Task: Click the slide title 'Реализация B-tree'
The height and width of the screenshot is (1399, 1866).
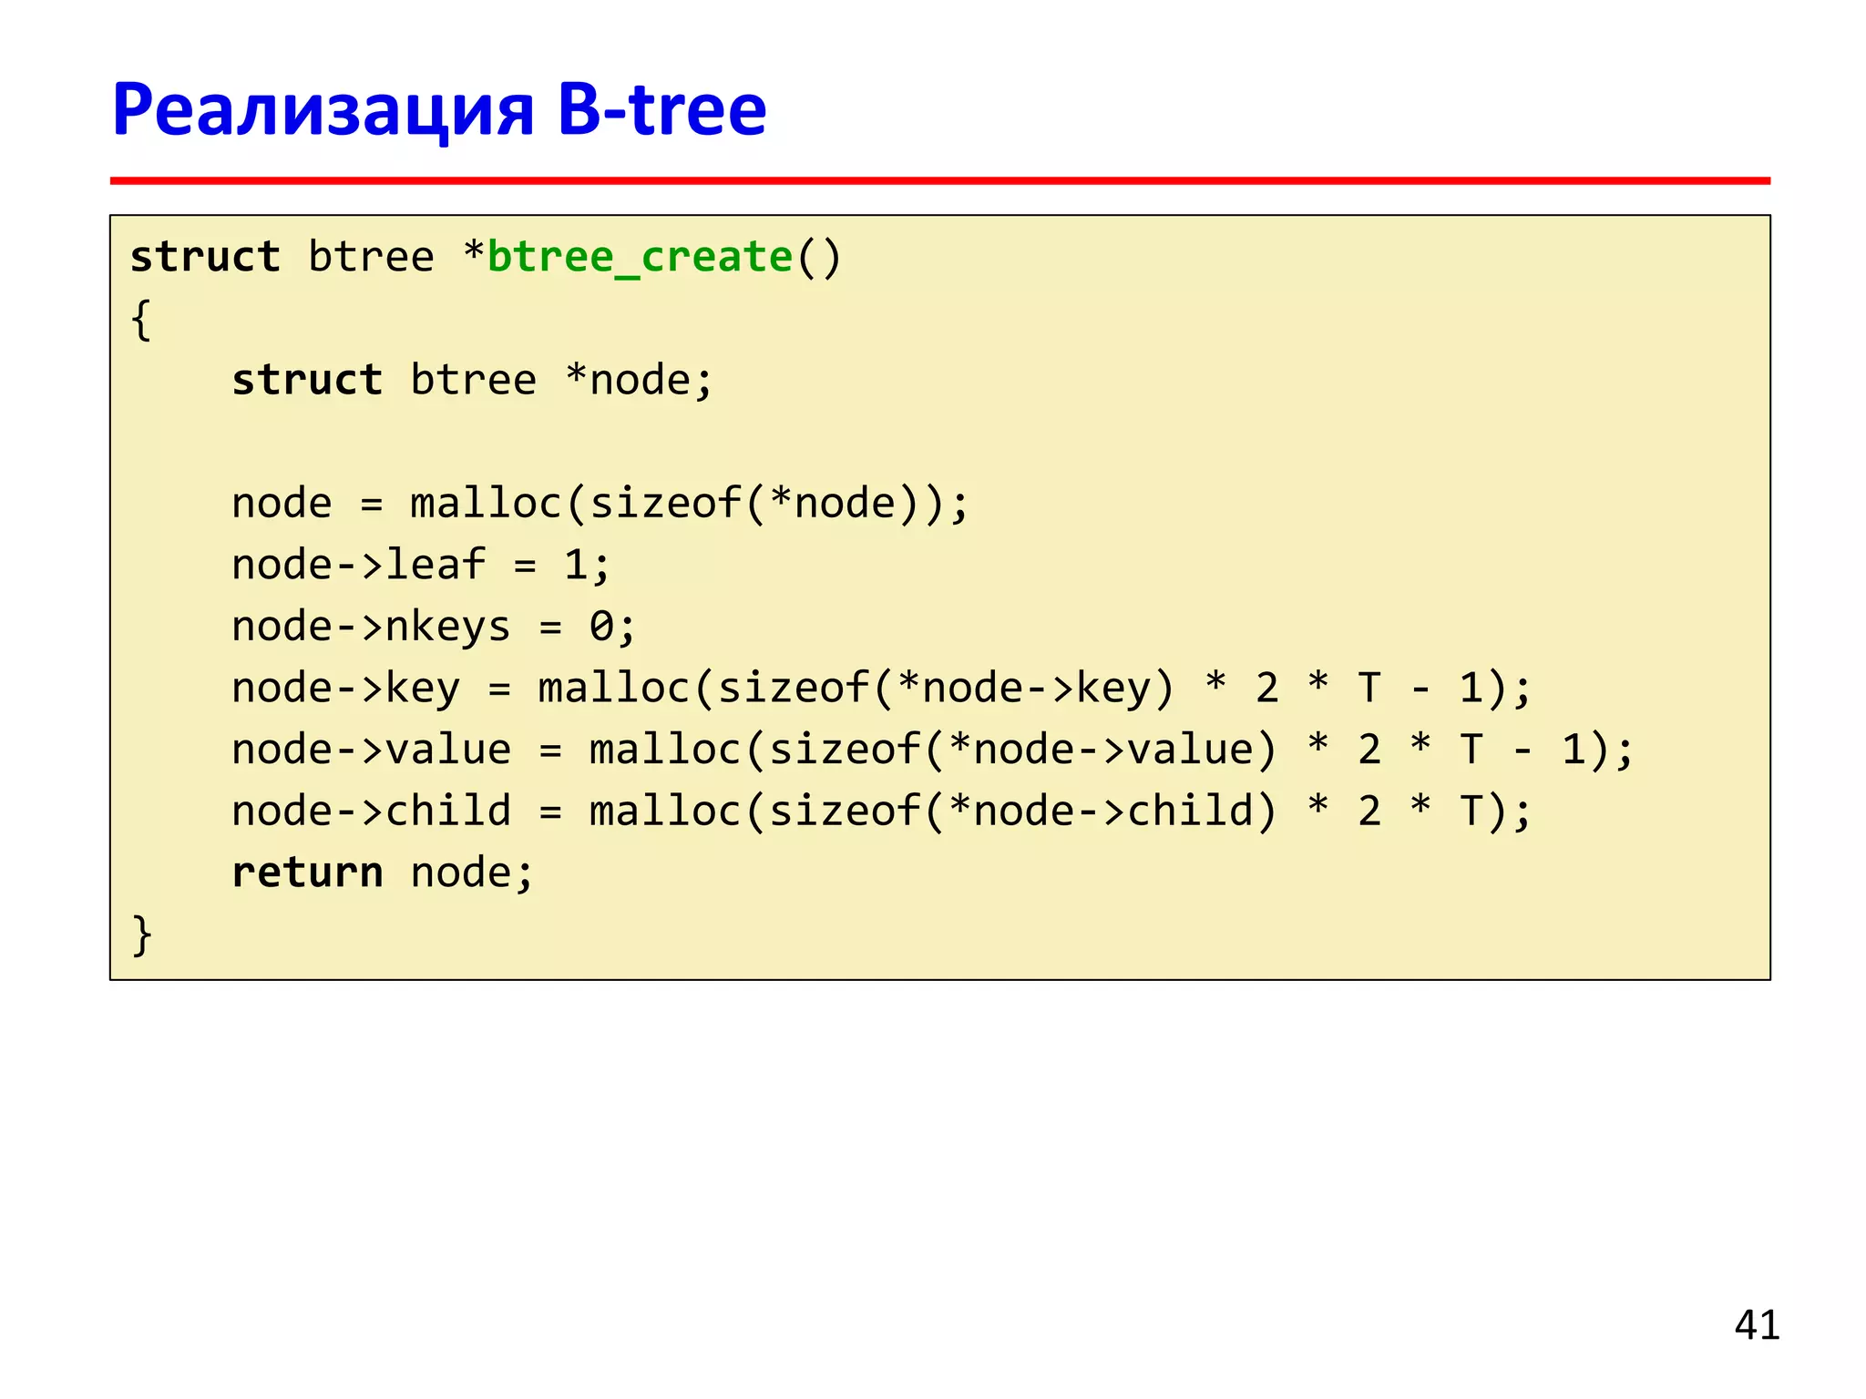Action: [x=439, y=112]
